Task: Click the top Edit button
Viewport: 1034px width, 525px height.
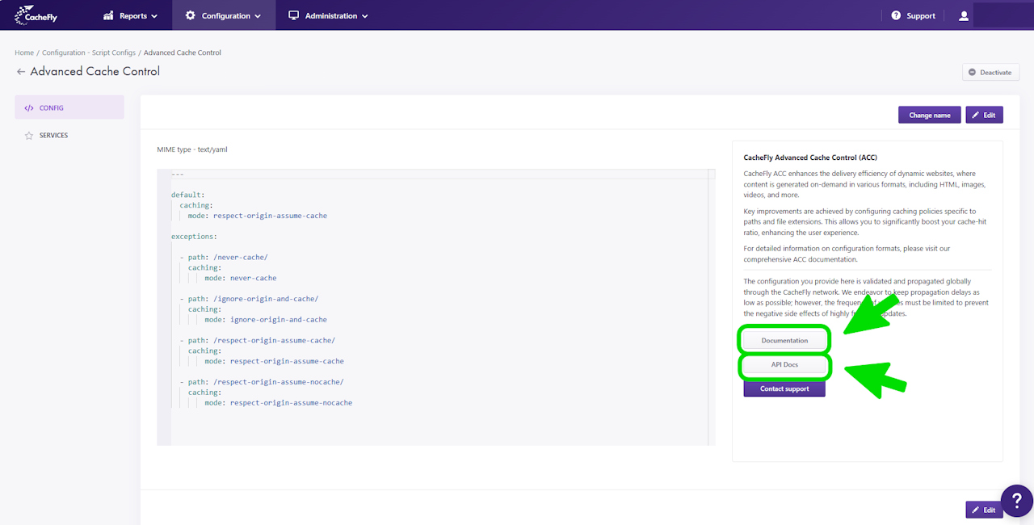Action: 984,115
